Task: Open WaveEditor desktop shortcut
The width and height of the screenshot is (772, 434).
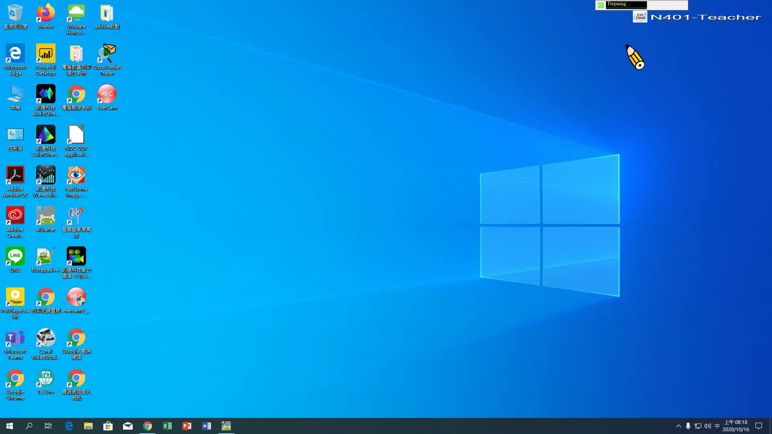Action: [x=46, y=182]
